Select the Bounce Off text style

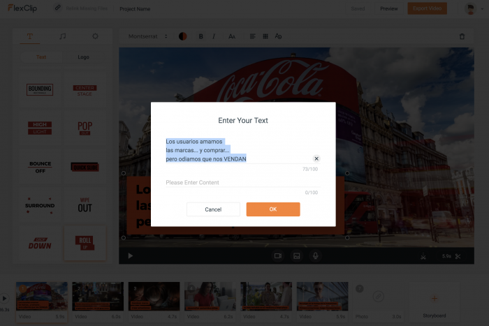coord(40,167)
